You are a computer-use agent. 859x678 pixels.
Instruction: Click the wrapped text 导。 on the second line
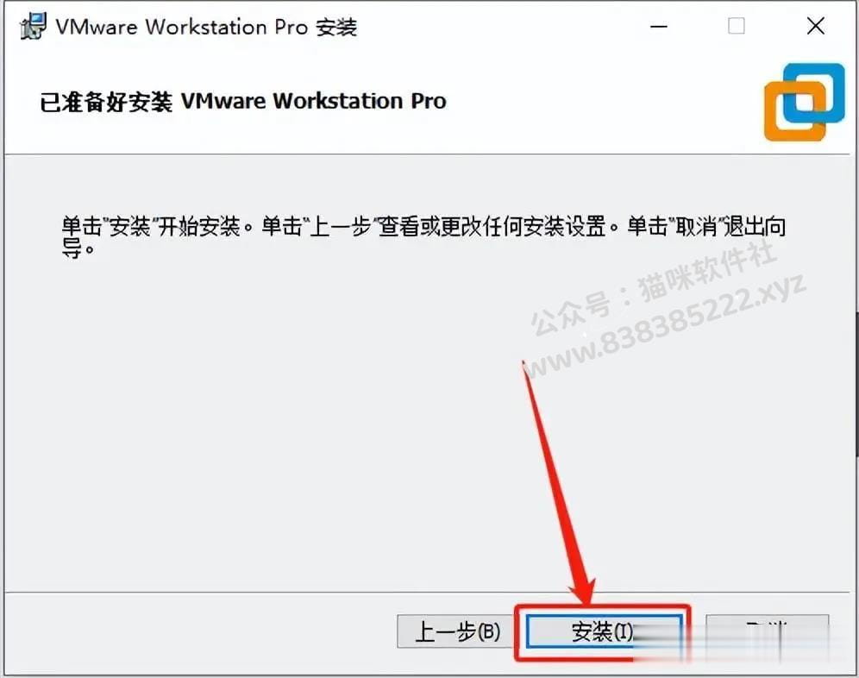click(78, 249)
